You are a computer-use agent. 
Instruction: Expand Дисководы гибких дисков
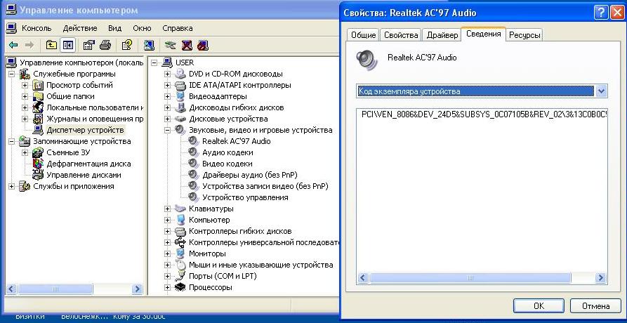click(x=168, y=107)
